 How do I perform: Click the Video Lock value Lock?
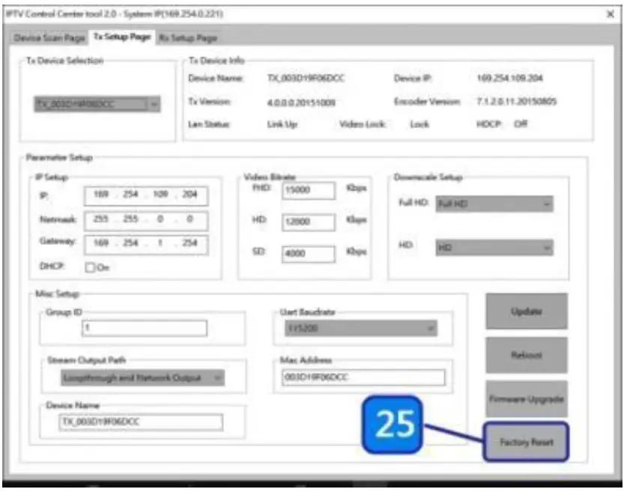point(419,124)
